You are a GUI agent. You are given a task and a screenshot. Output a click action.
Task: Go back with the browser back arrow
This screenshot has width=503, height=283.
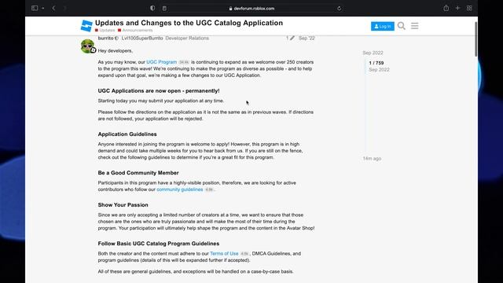53,8
